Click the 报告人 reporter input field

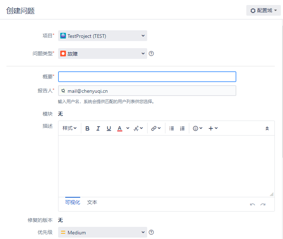(x=147, y=91)
